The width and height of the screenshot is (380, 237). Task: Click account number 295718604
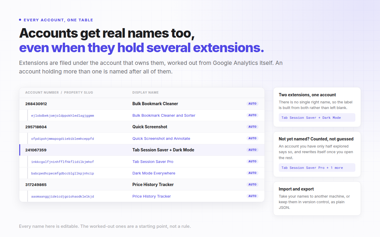pos(36,127)
